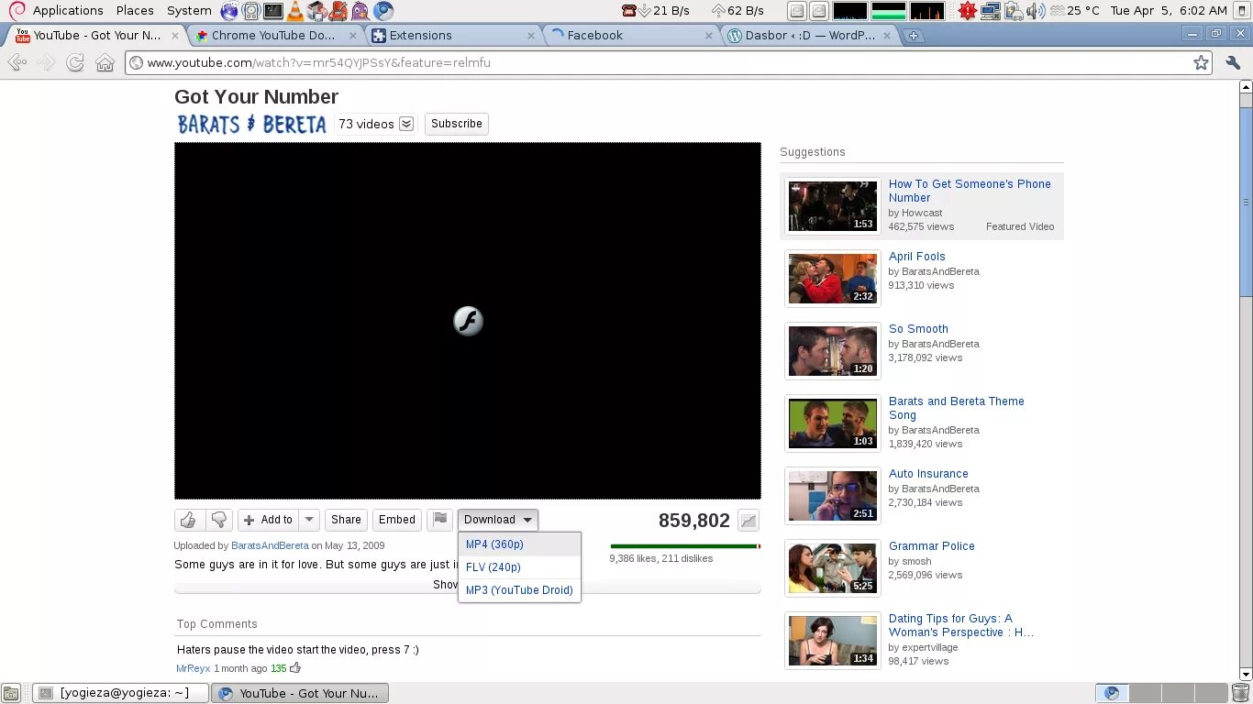Reload the page with the refresh icon
Screen dimensions: 1253x704
click(x=75, y=63)
